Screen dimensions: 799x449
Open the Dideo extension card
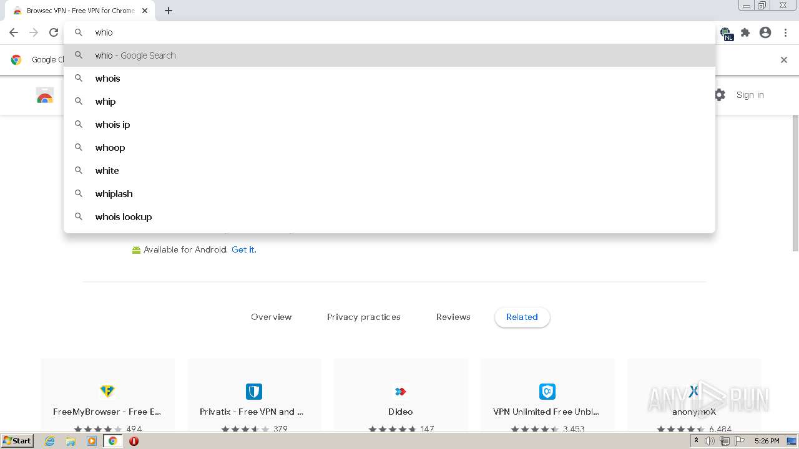pyautogui.click(x=401, y=395)
